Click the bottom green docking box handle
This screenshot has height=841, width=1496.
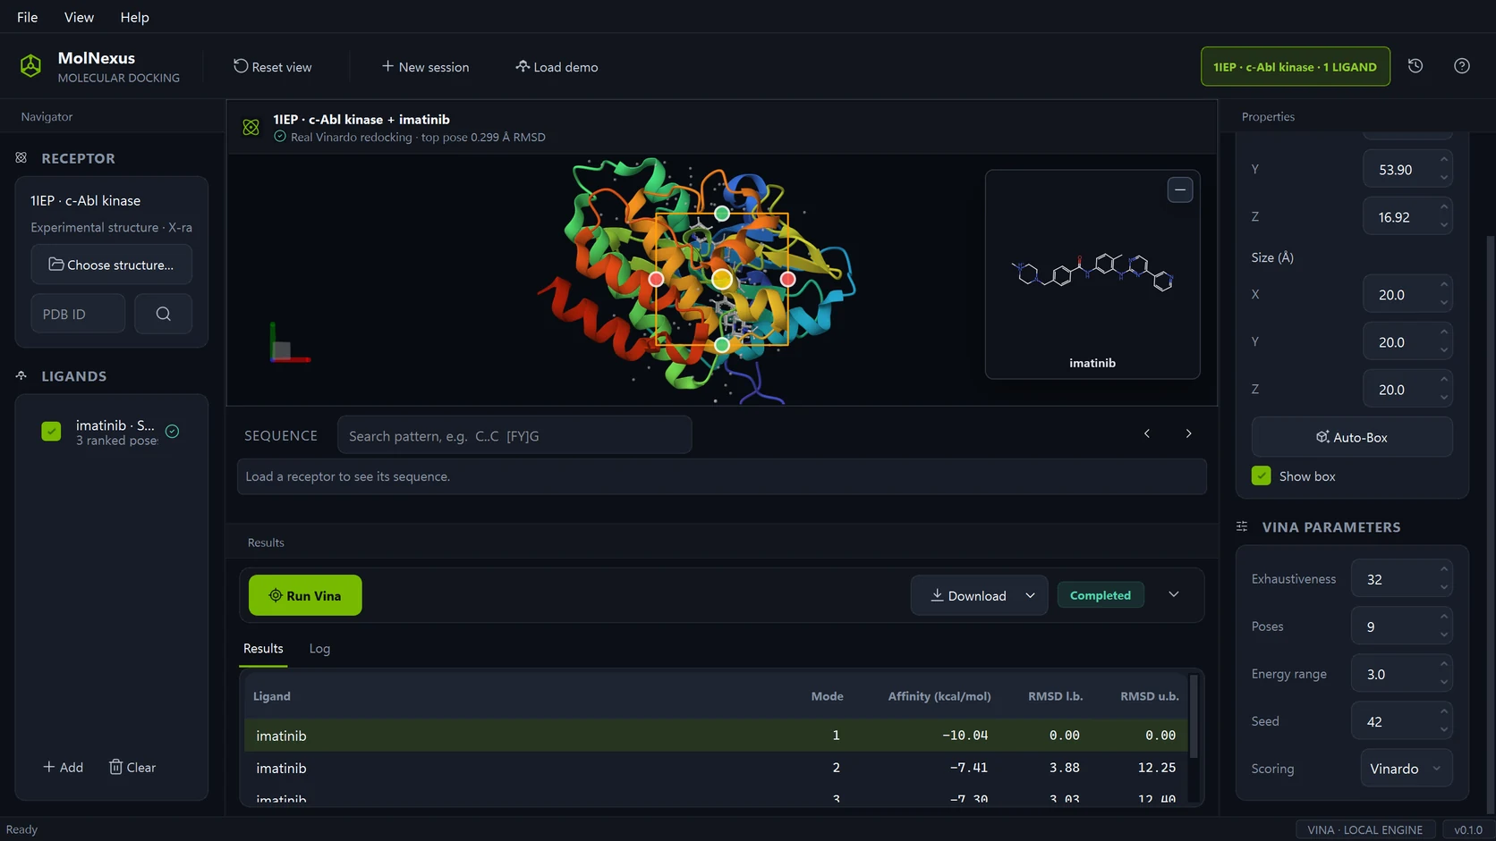pos(722,345)
